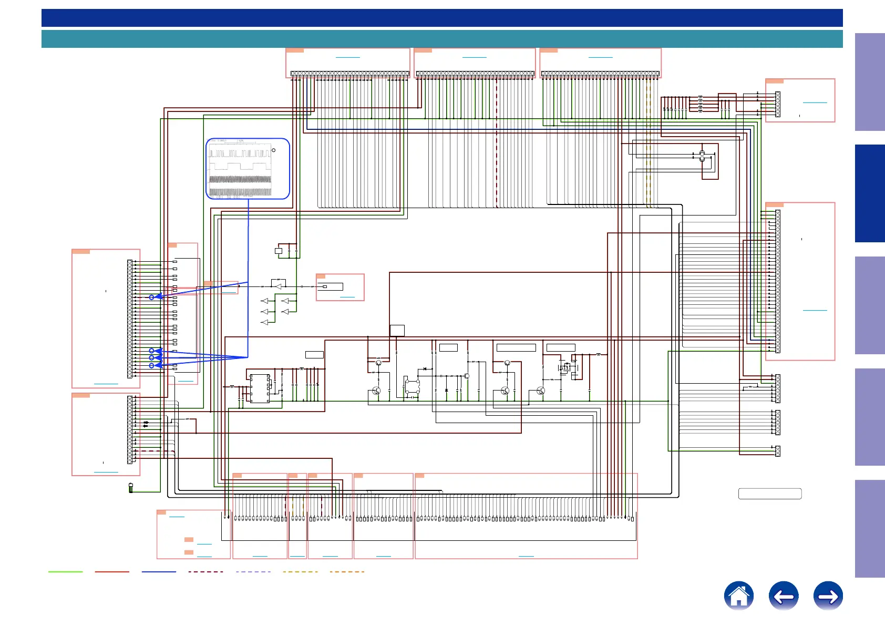Screen dimensions: 885x626
Task: Open the fourth side tab from top
Action: [x=870, y=417]
